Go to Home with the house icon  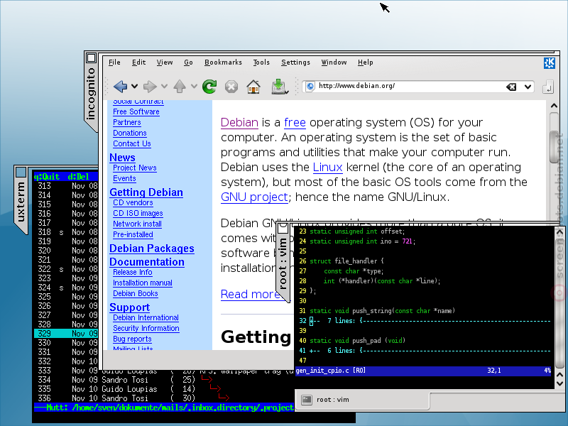coord(253,87)
